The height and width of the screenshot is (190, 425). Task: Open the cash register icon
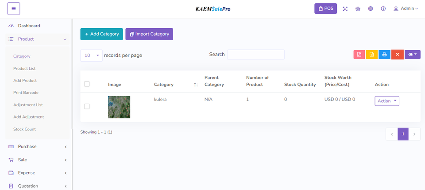pos(358,9)
